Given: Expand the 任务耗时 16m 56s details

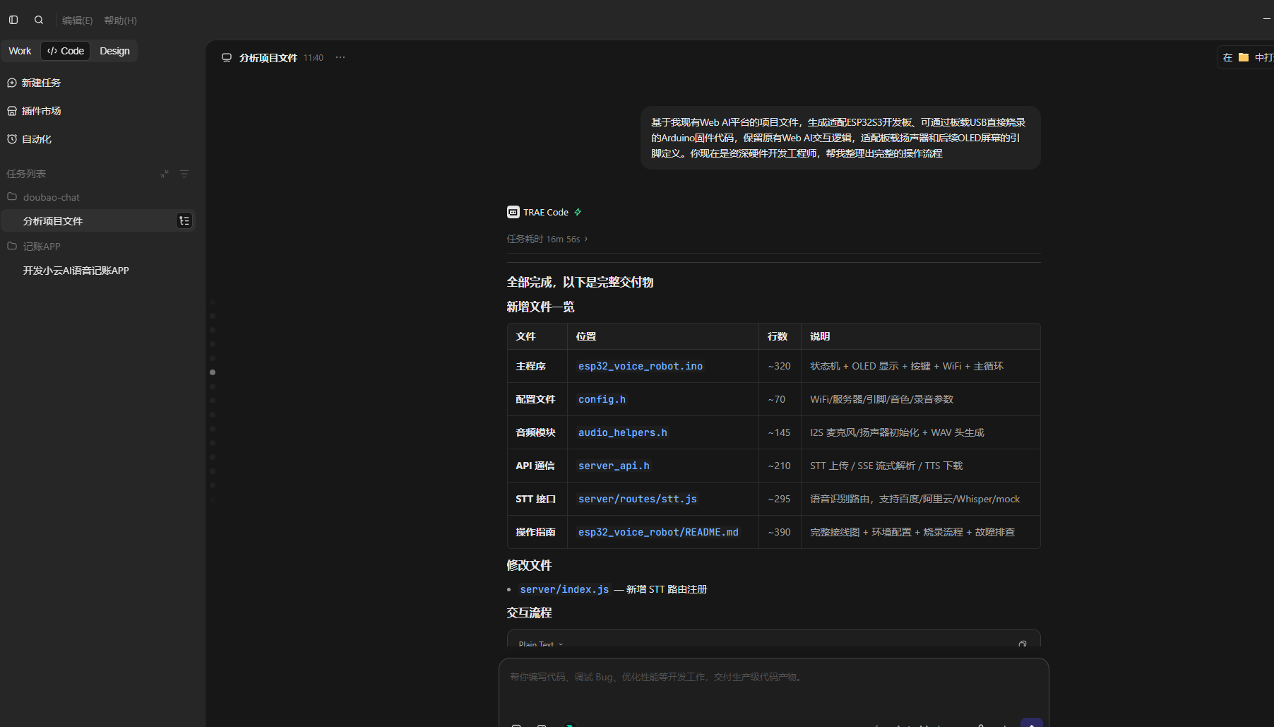Looking at the screenshot, I should coord(547,239).
